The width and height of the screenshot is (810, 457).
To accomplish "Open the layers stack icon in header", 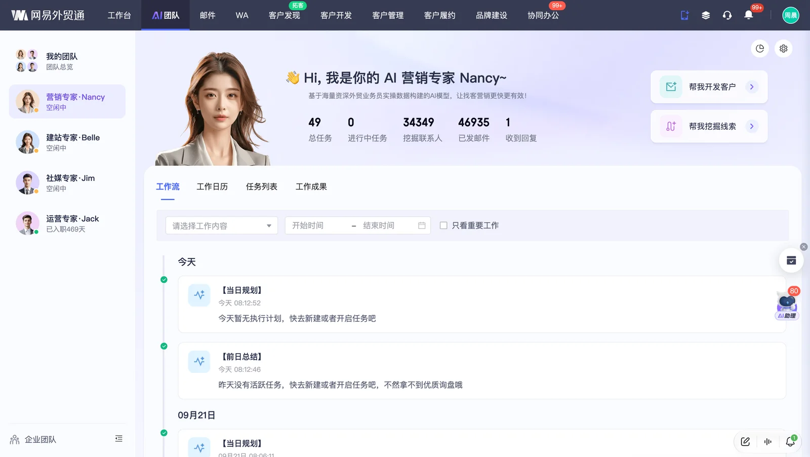I will pyautogui.click(x=706, y=15).
